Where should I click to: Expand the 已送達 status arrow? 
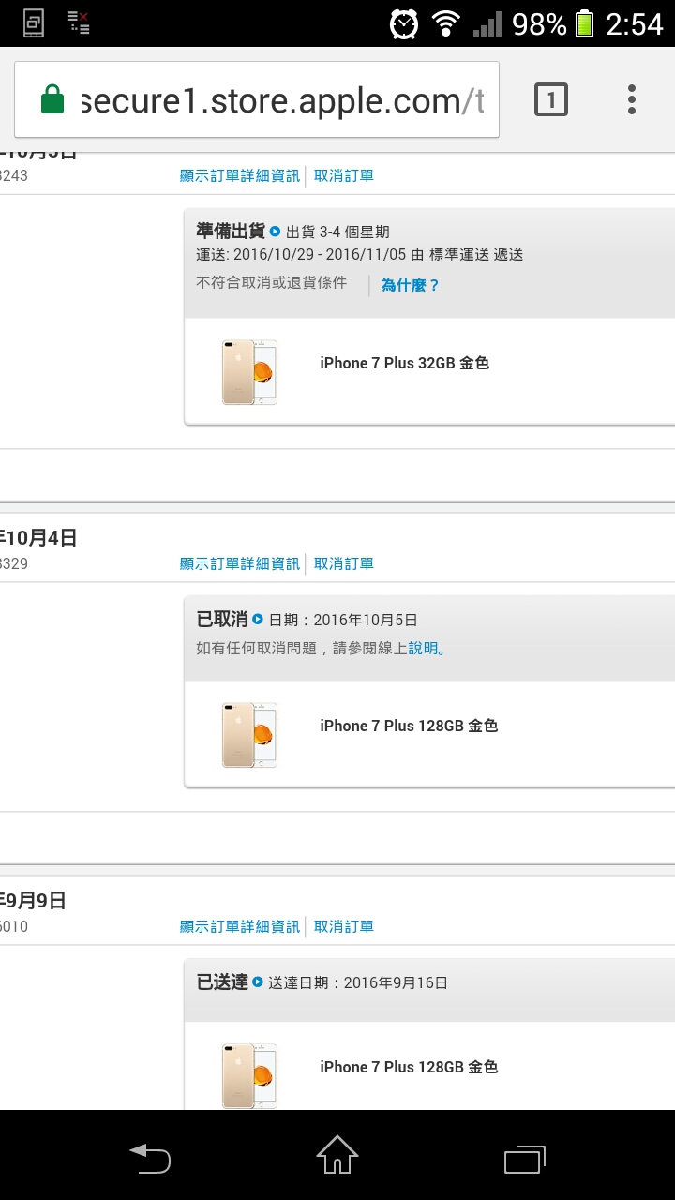(x=258, y=982)
